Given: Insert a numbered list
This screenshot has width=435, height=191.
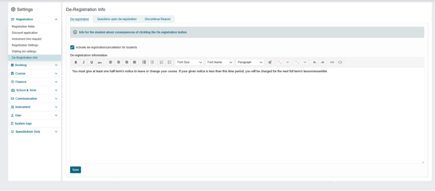Looking at the screenshot, I should (162, 62).
